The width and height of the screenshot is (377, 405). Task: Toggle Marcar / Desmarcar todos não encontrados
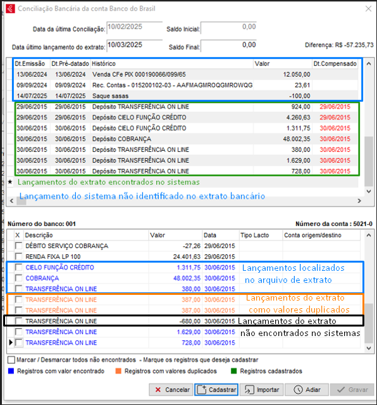click(x=11, y=360)
